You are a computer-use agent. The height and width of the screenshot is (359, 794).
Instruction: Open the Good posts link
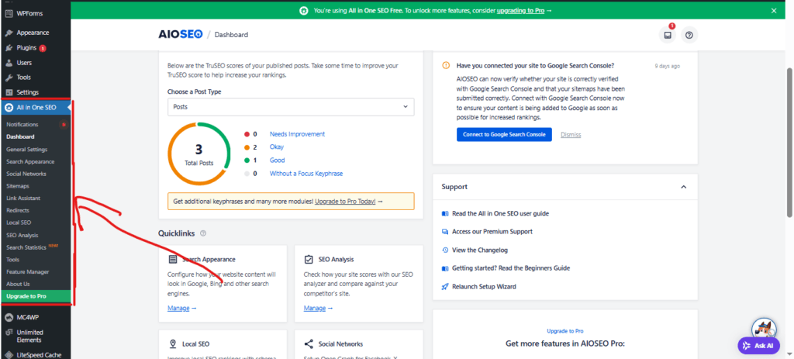pos(277,160)
